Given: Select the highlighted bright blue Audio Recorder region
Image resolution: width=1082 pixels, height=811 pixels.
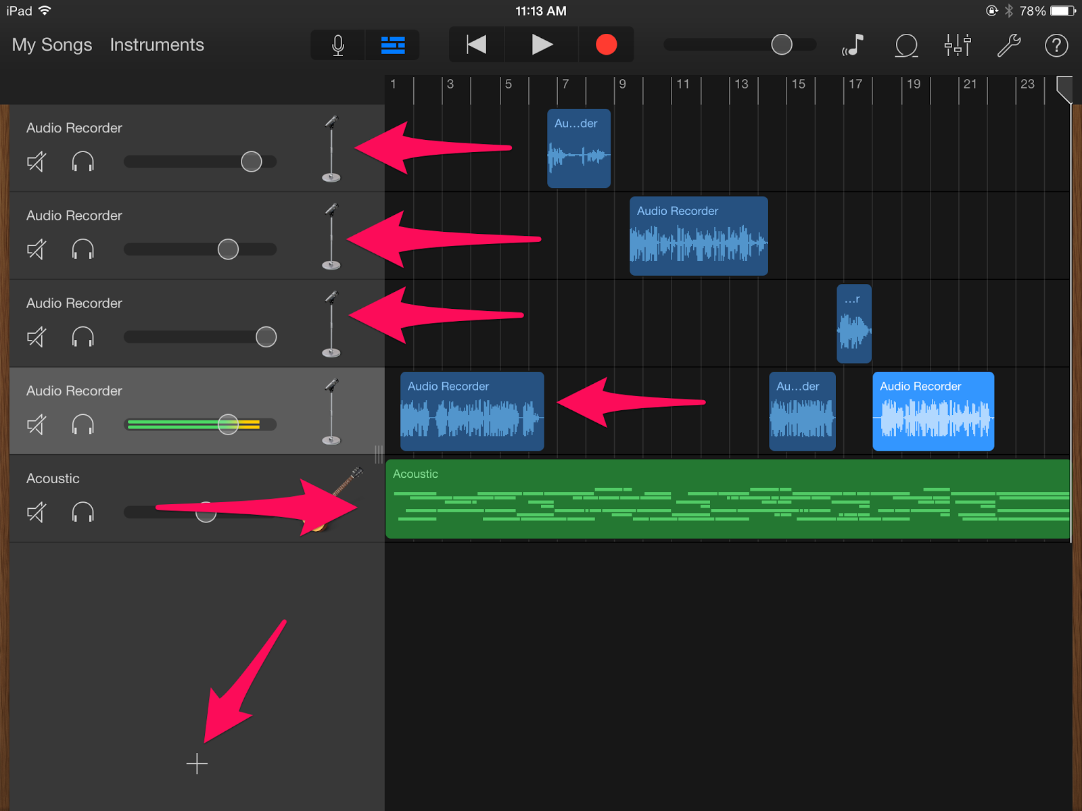Looking at the screenshot, I should click(933, 411).
